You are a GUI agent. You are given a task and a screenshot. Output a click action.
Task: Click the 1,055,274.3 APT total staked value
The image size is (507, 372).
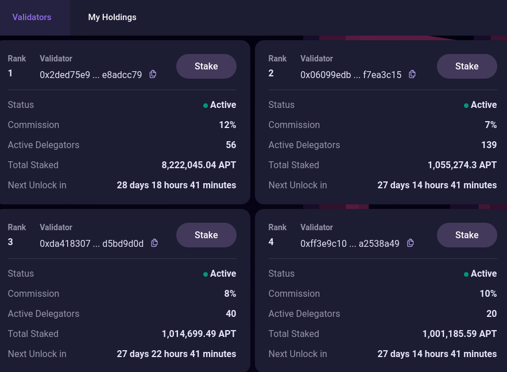pyautogui.click(x=462, y=165)
